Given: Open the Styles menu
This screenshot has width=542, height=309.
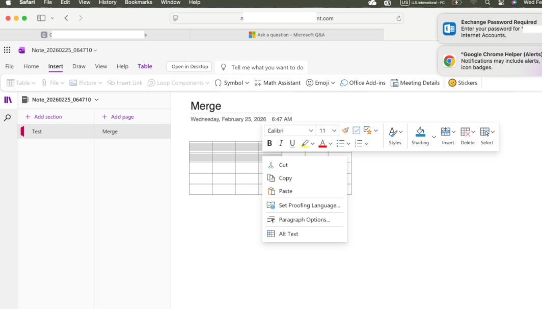Looking at the screenshot, I should click(x=395, y=136).
